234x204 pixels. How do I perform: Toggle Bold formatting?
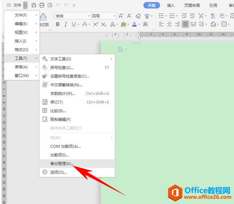point(57,24)
